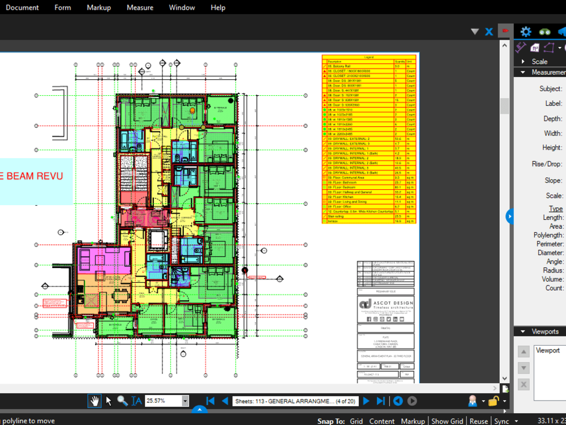The height and width of the screenshot is (425, 566).
Task: Toggle Snap To Content
Action: (x=381, y=421)
